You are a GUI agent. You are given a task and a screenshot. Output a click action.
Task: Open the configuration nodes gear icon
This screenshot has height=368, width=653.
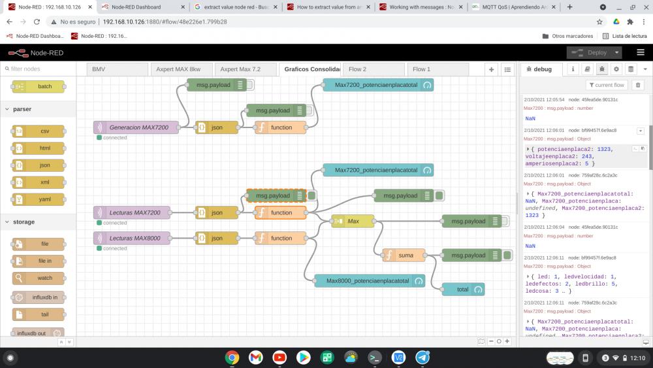click(616, 69)
